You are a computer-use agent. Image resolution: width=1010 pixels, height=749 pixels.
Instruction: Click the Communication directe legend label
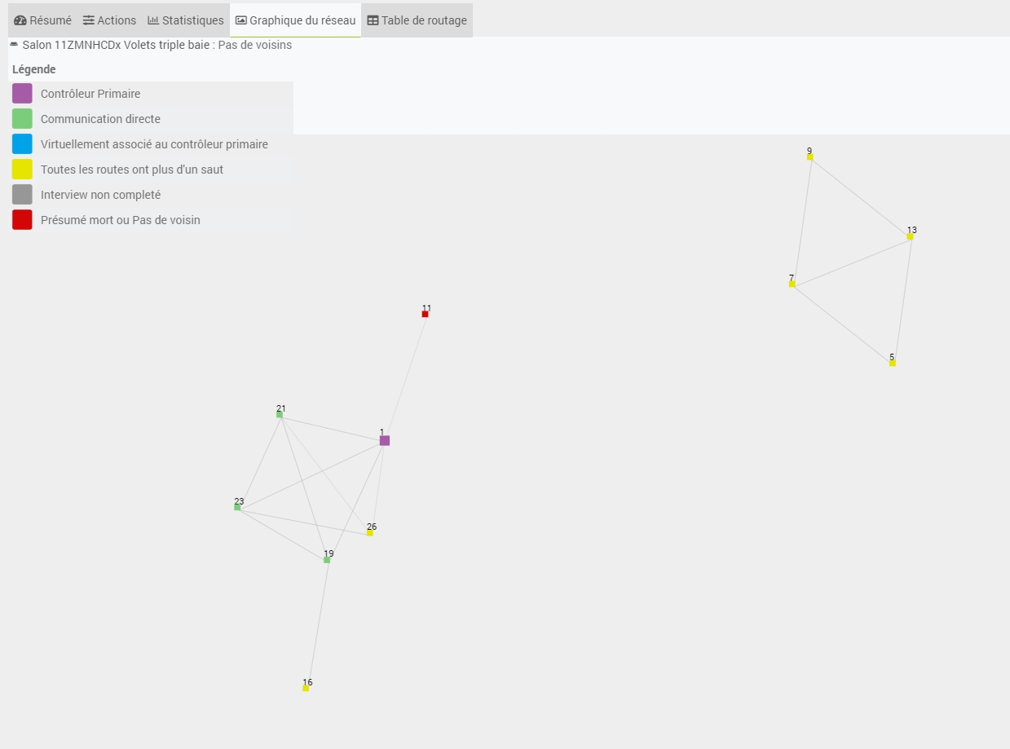tap(100, 119)
